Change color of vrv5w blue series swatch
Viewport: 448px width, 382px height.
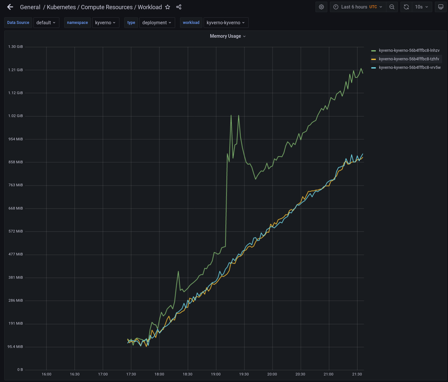click(x=374, y=68)
